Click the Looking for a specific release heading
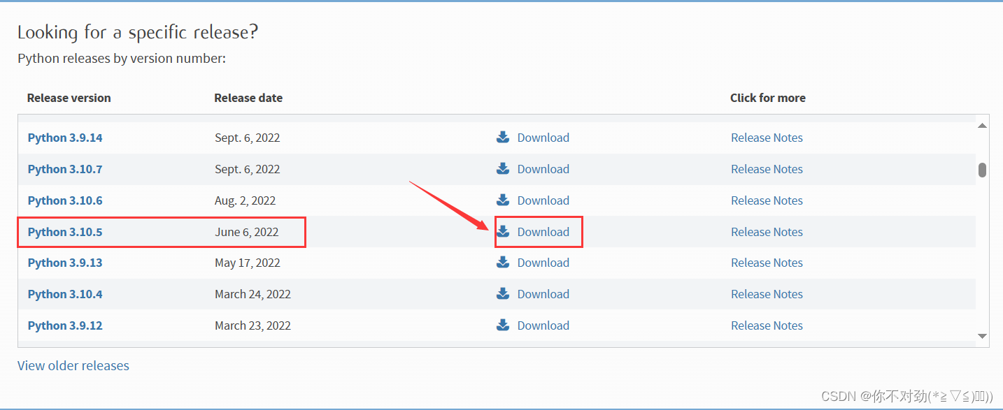 (138, 32)
